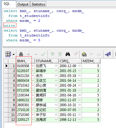
Task: Click "mzdm_ = 2" in the SQL editor
Action: click(x=30, y=21)
